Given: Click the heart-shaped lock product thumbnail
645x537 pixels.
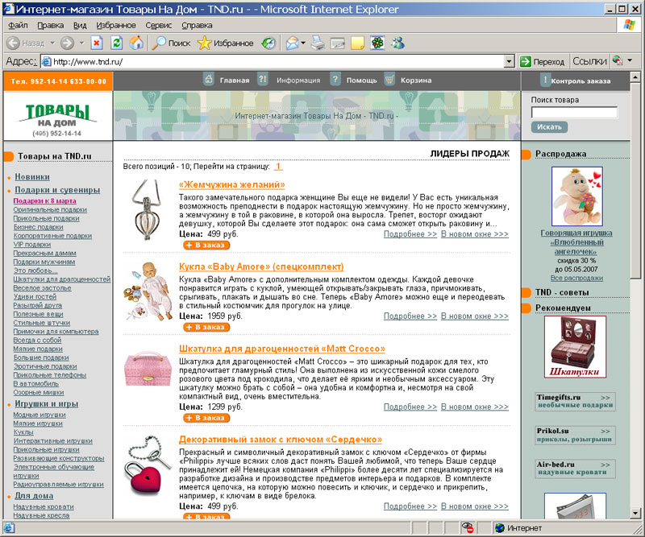Looking at the screenshot, I should pyautogui.click(x=149, y=465).
